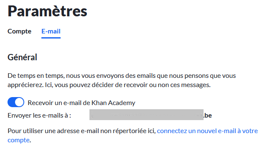Switch to the Compte tab
The image size is (270, 154).
click(20, 31)
